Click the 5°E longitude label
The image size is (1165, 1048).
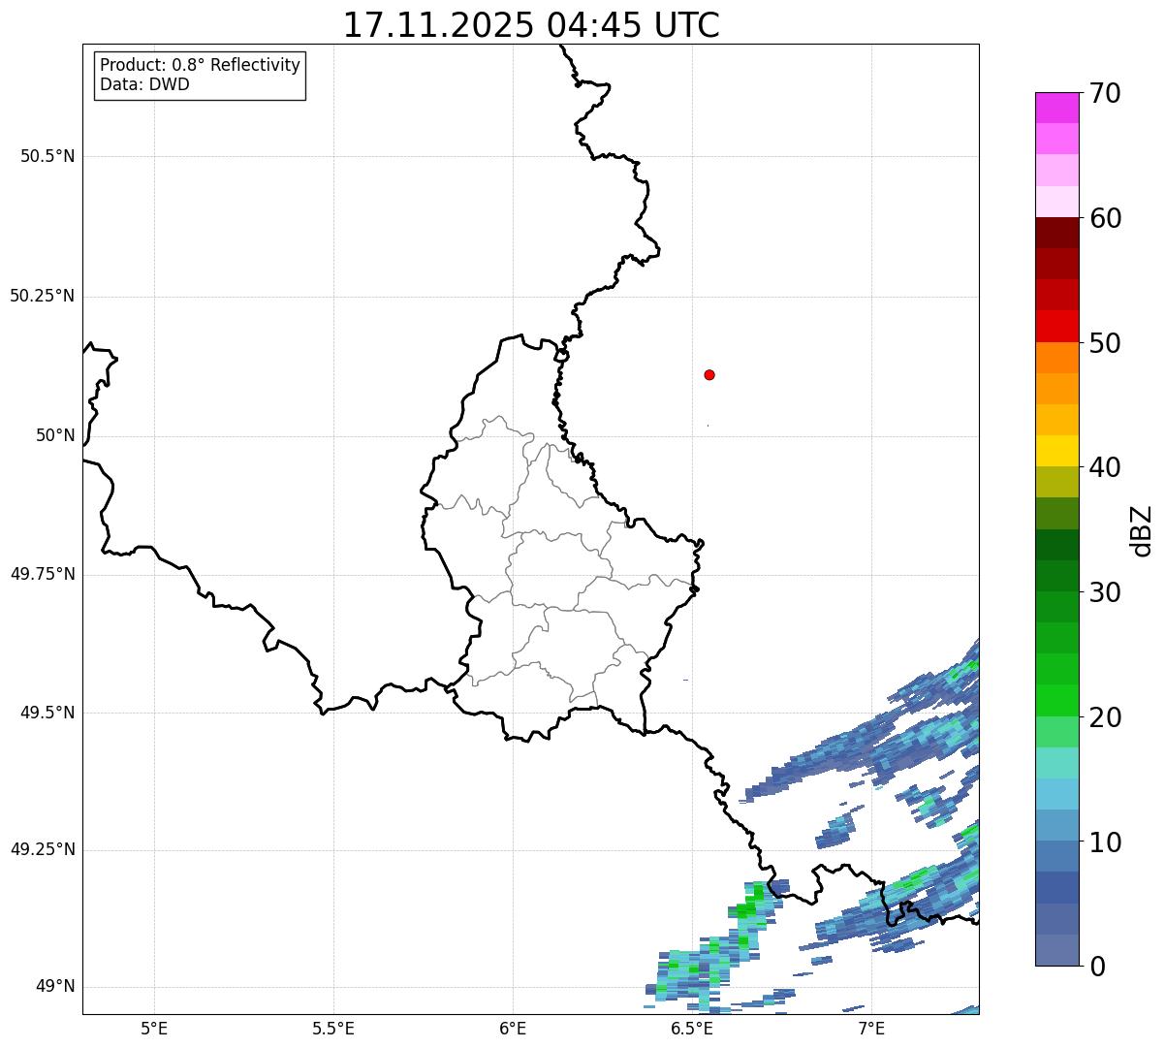point(154,1029)
